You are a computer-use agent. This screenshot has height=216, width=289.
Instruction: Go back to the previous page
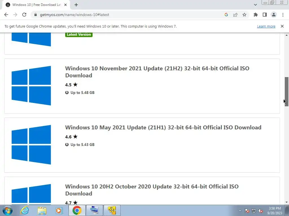6,15
